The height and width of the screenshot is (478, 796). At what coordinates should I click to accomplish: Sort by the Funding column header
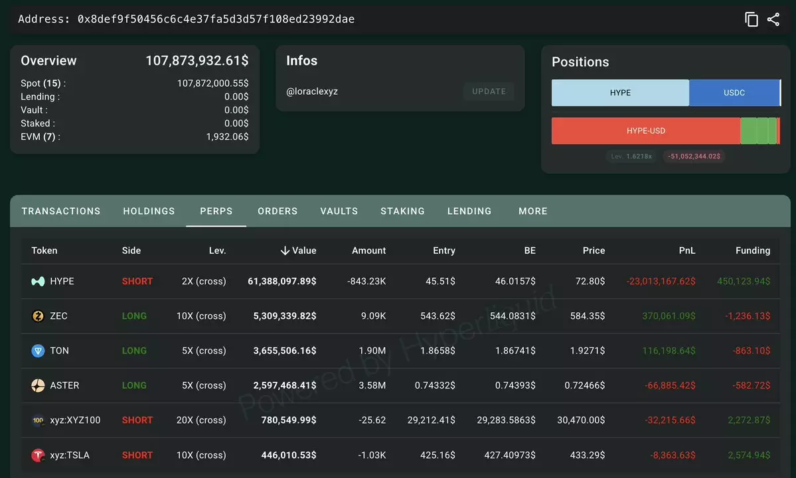pos(753,251)
